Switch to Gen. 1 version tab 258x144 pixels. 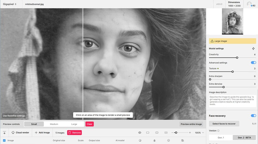pyautogui.click(x=221, y=138)
